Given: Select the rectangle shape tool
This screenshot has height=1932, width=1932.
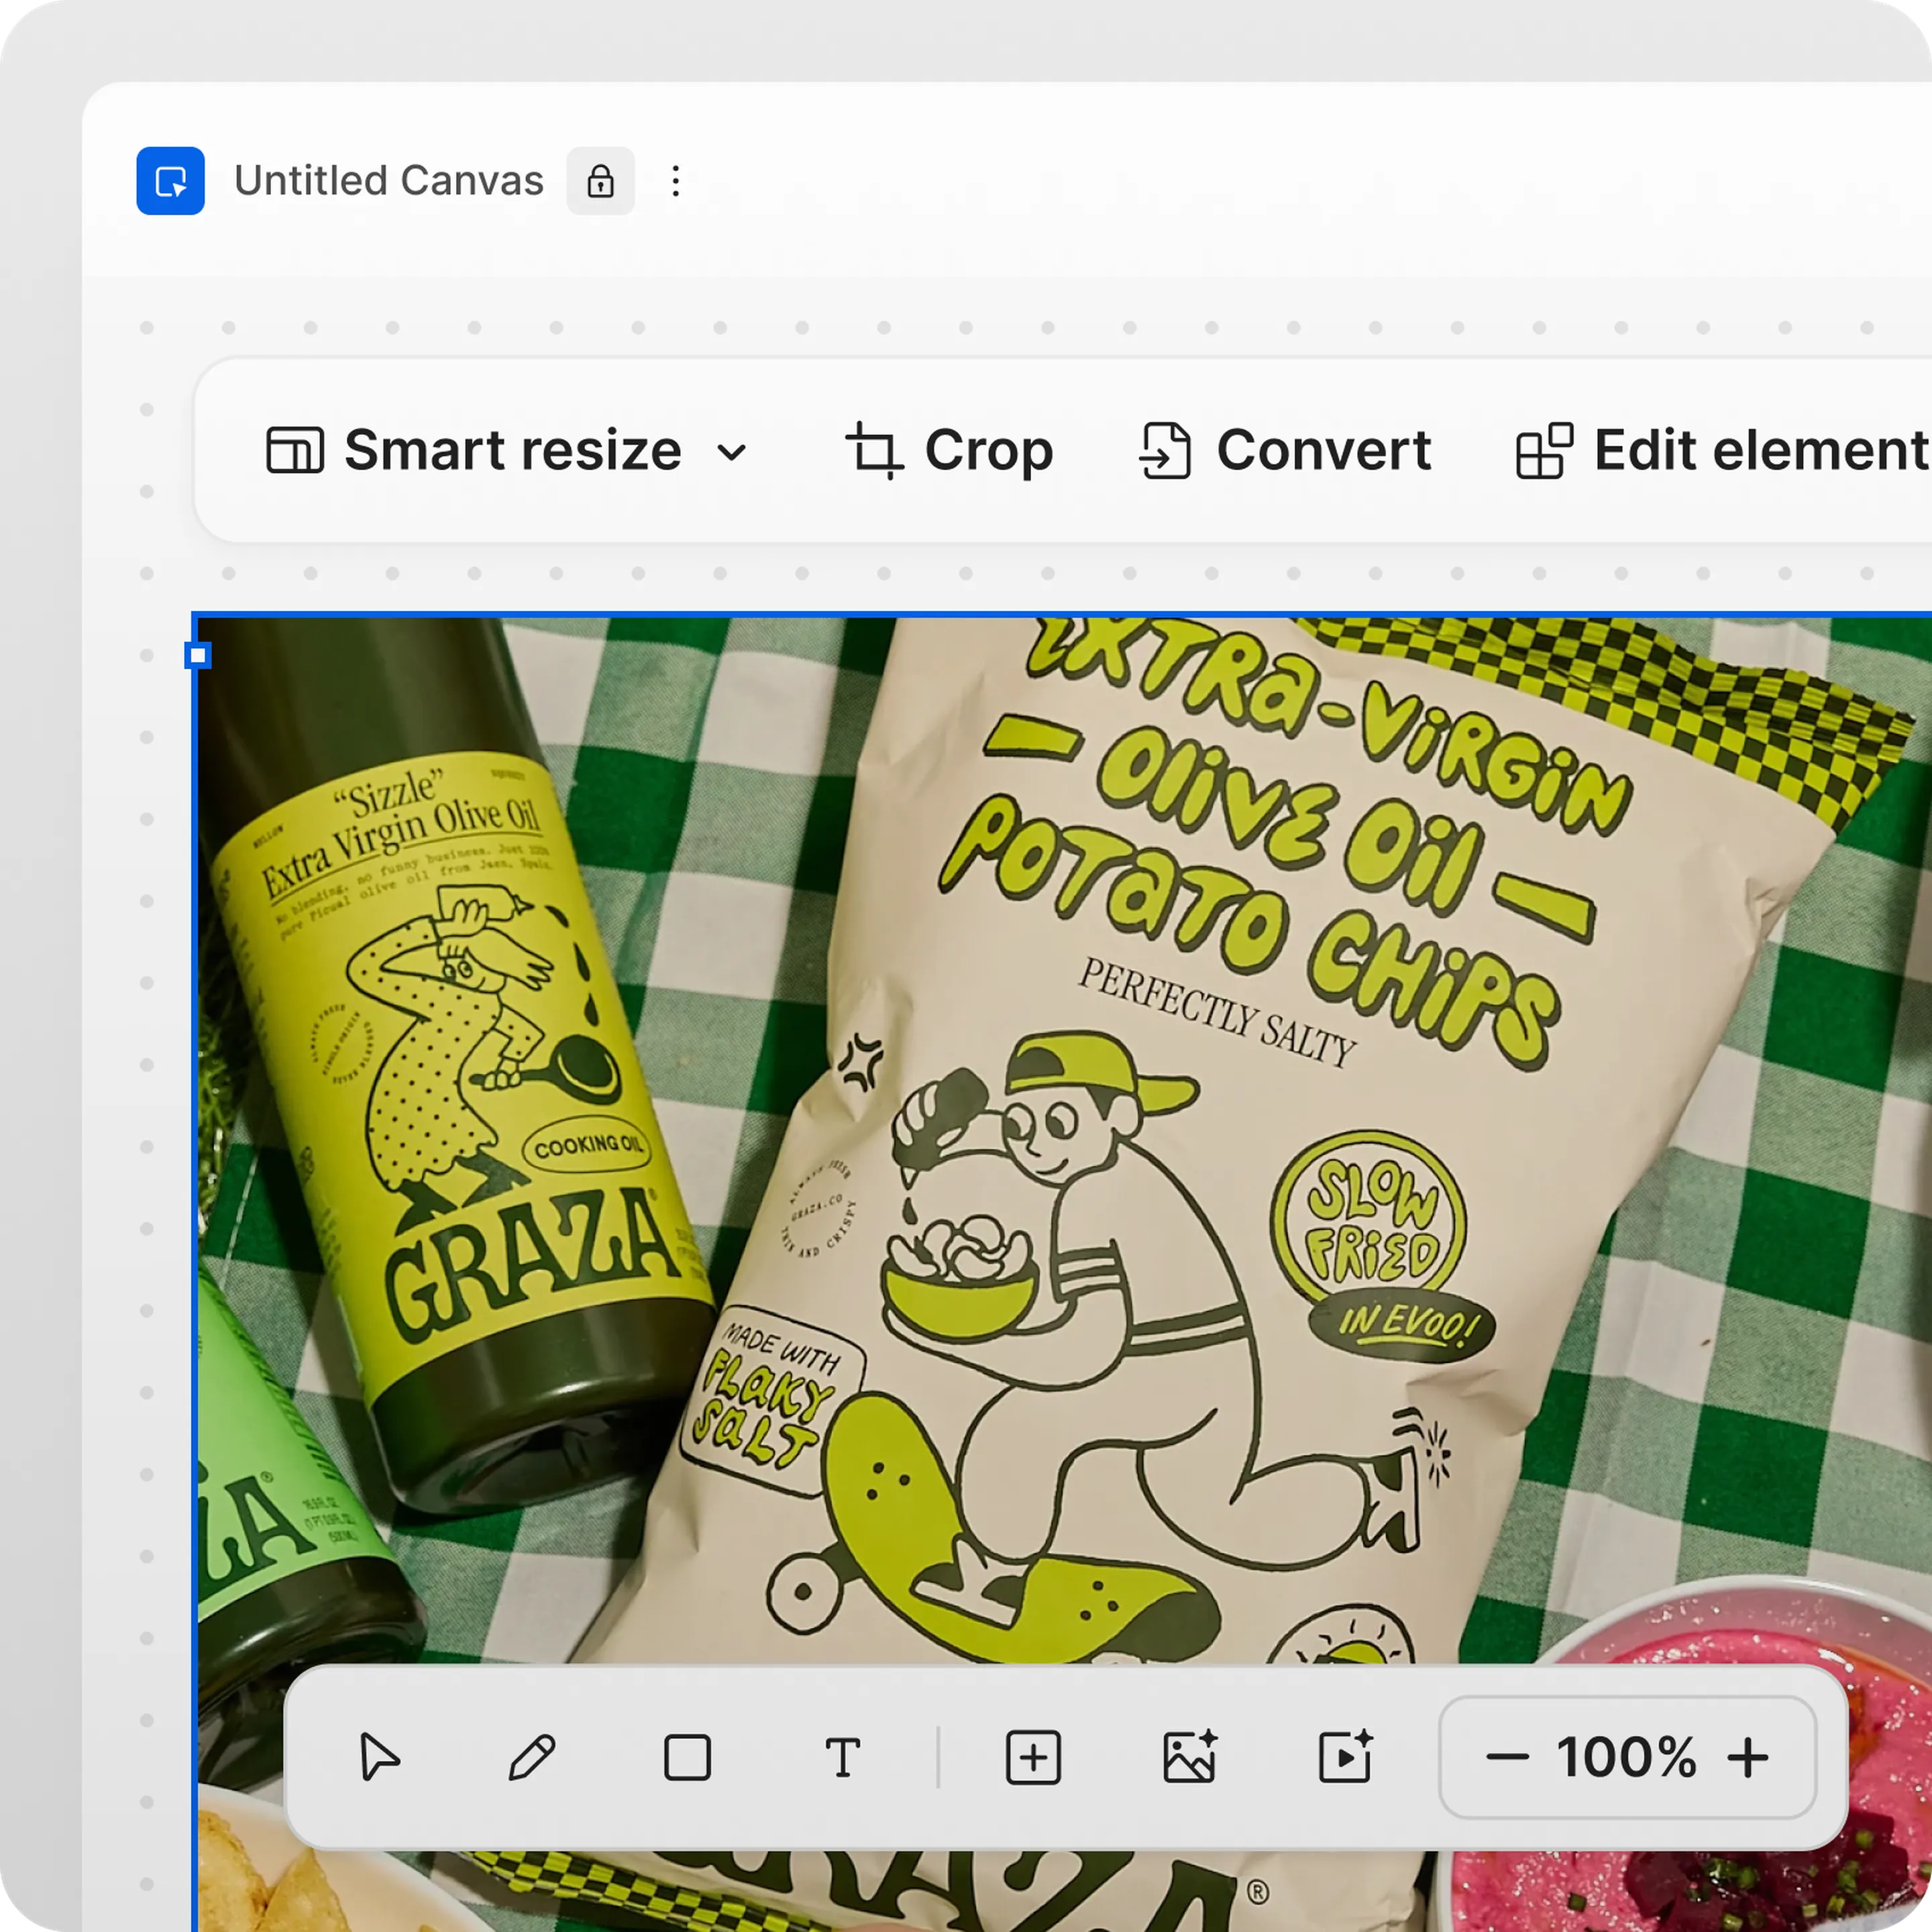Looking at the screenshot, I should click(x=687, y=1757).
